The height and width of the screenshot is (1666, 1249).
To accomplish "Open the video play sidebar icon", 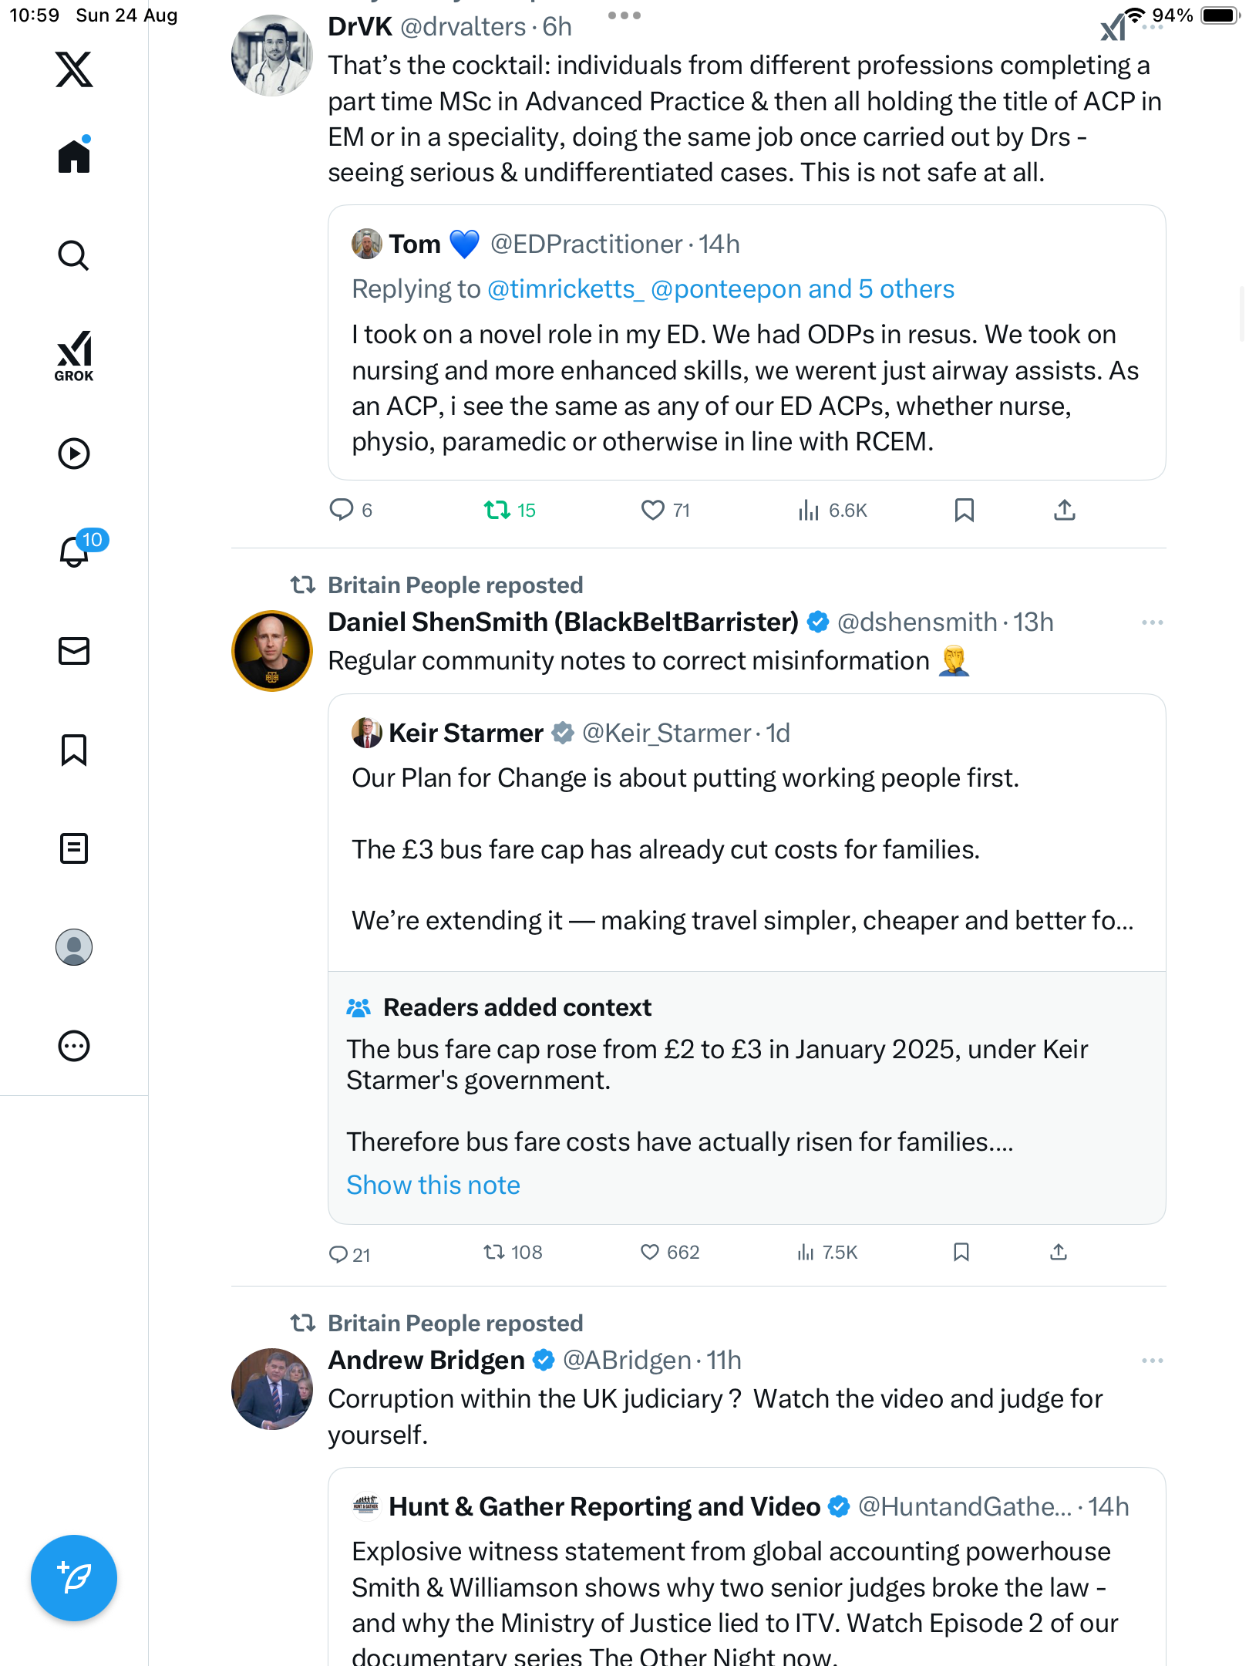I will tap(74, 454).
